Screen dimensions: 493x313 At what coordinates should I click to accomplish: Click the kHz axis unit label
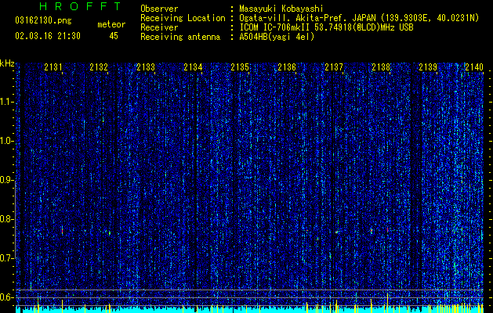7,63
